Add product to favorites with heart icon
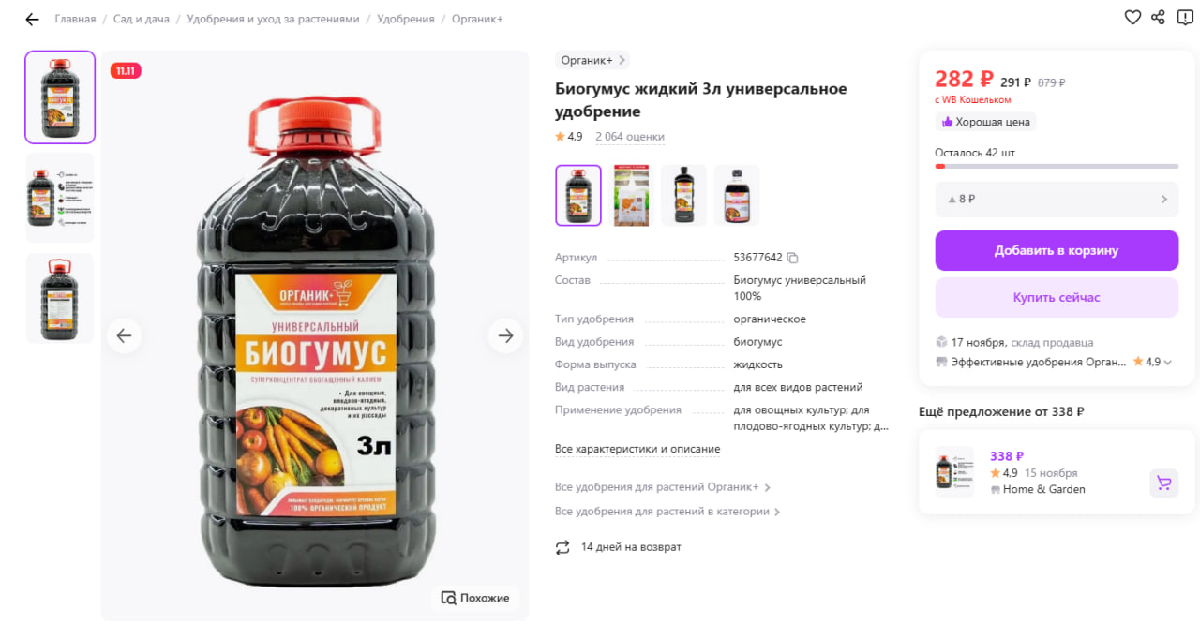1200x639 pixels. coord(1132,17)
